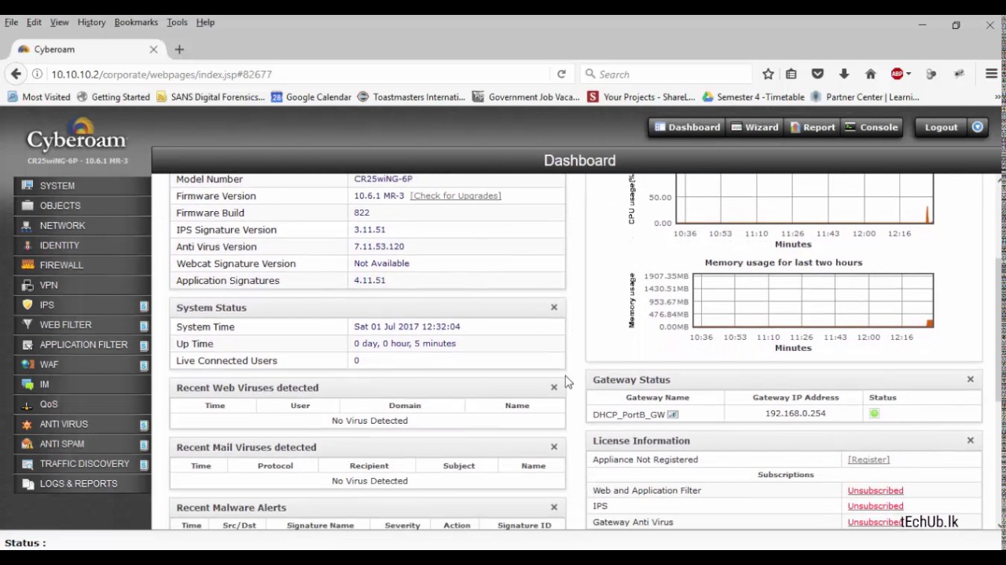Open the Google Calendar bookmark

tap(310, 97)
